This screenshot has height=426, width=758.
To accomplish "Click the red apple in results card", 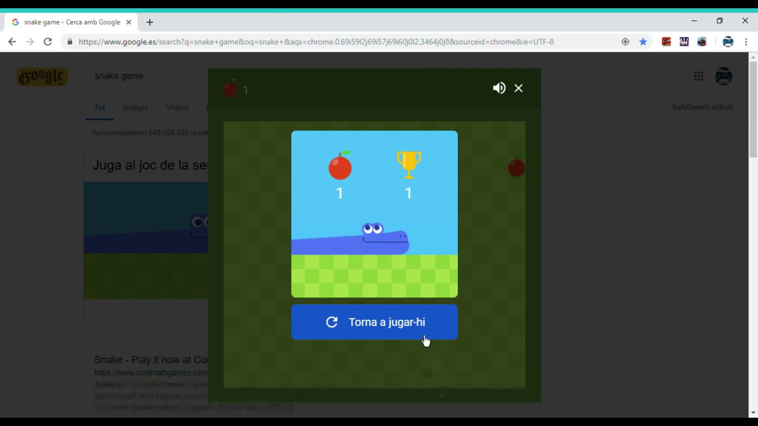I will tap(340, 165).
